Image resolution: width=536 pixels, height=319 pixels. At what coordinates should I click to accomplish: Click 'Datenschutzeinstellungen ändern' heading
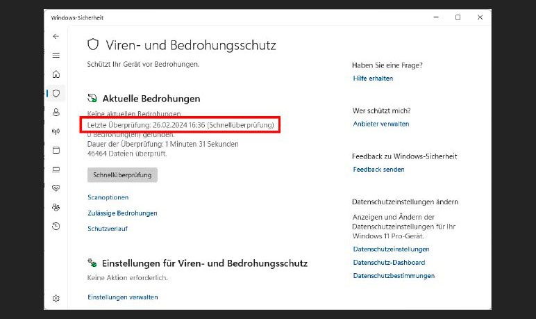[x=405, y=202]
